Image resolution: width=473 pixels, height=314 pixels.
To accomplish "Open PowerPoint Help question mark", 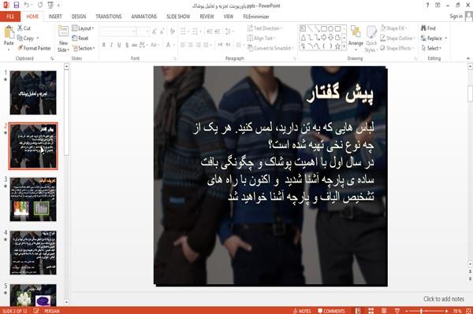I will tap(427, 6).
